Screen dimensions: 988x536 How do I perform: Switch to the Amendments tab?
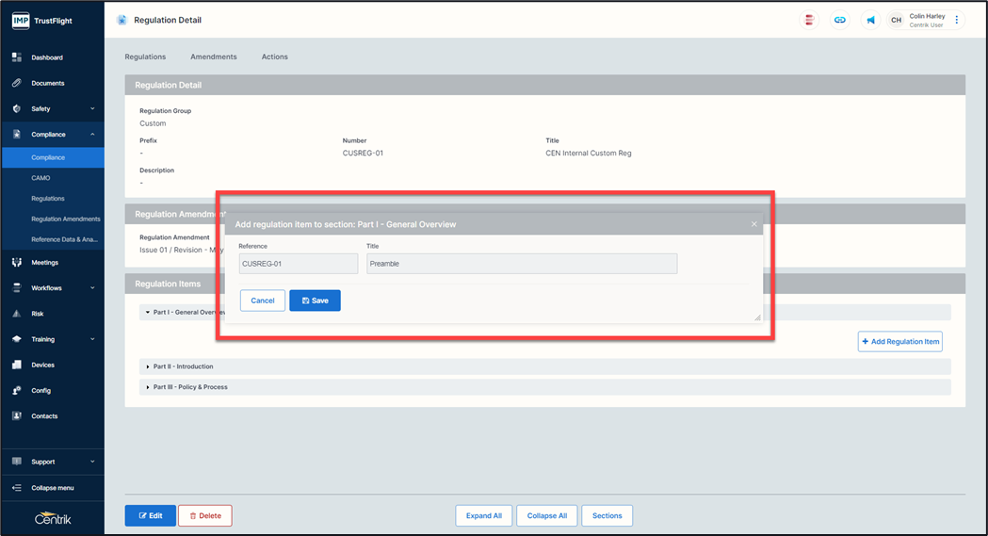click(214, 57)
